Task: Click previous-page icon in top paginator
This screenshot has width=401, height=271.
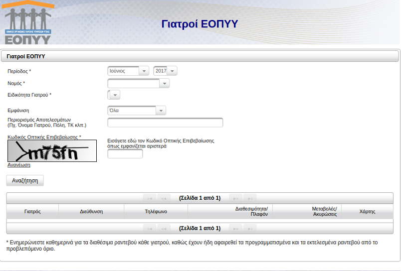Action: pos(164,198)
